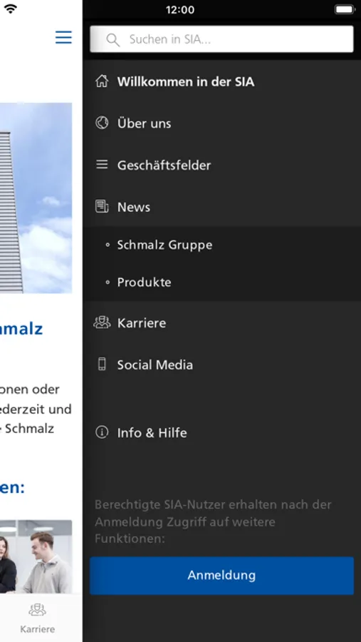Click the people icon beside Karriere in the menu
This screenshot has height=642, width=361.
pyautogui.click(x=102, y=322)
